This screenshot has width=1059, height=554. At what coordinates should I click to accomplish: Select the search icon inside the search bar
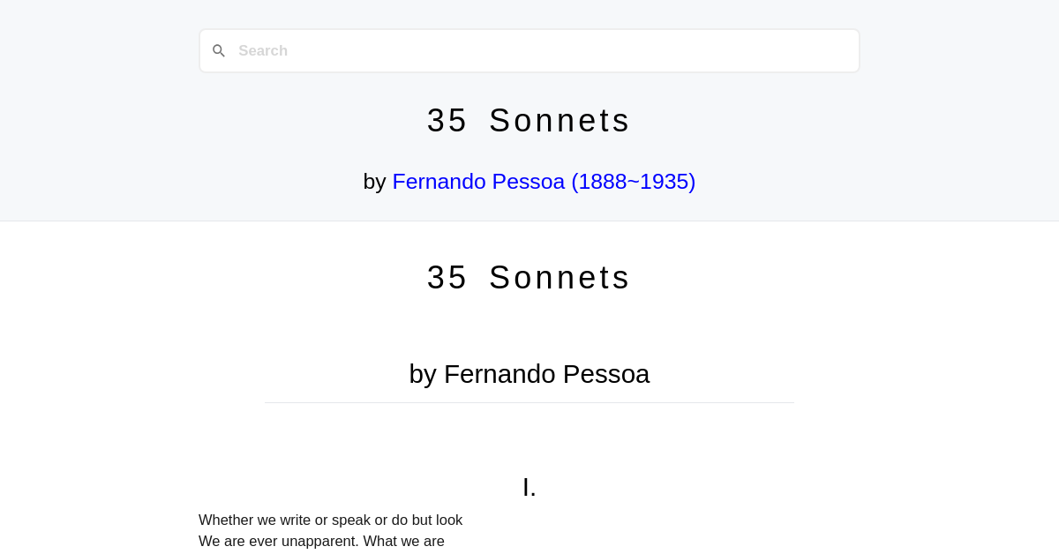click(x=219, y=50)
